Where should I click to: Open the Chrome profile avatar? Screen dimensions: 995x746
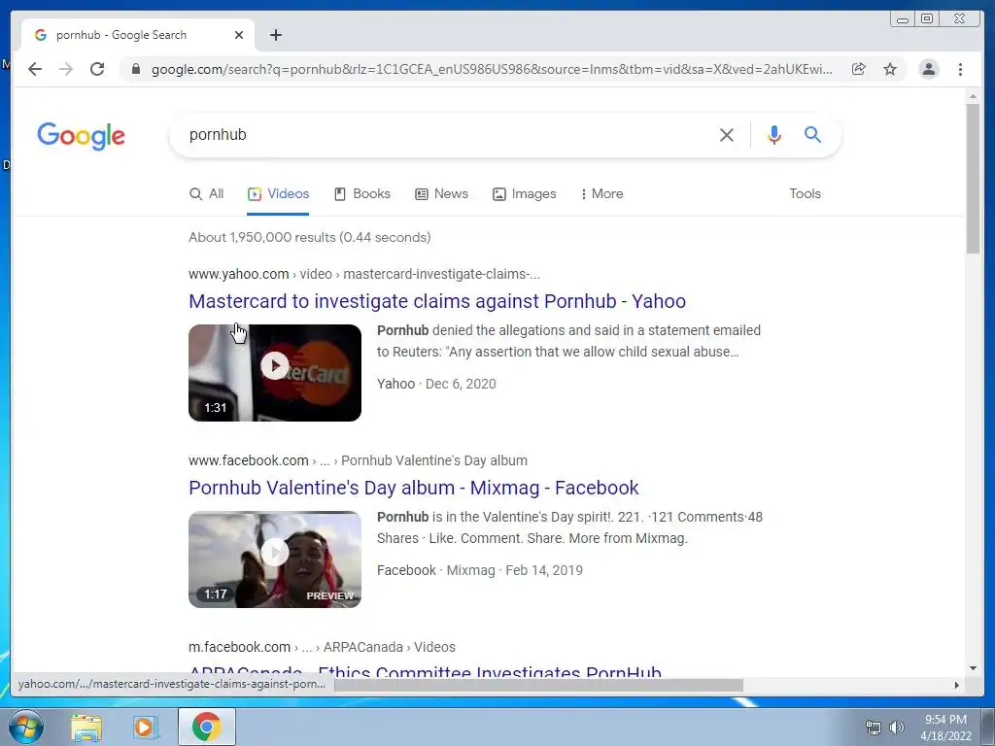(x=928, y=69)
